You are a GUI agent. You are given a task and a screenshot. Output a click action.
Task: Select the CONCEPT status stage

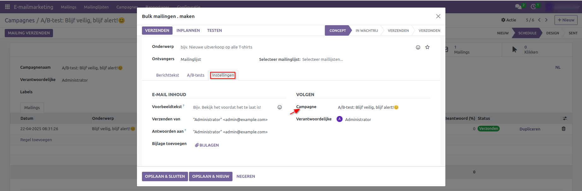(x=338, y=31)
